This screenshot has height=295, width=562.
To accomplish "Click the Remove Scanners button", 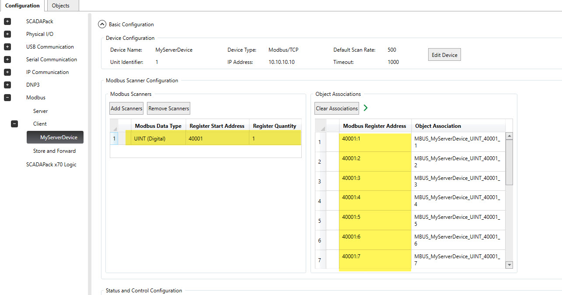I will pos(168,109).
